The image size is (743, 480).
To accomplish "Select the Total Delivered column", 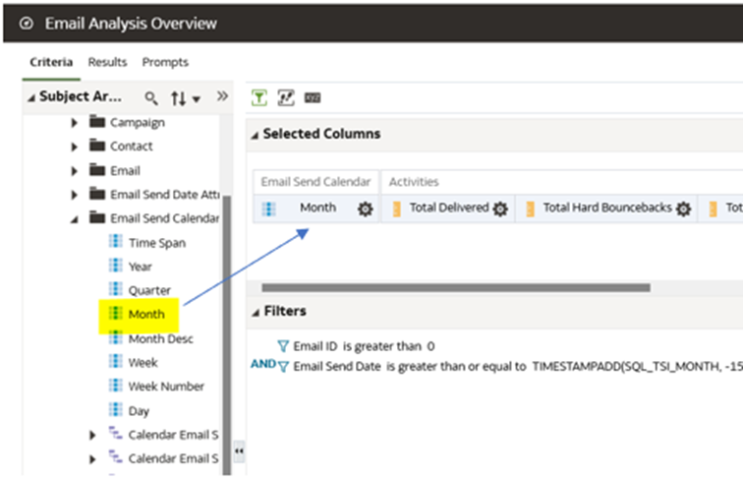I will point(449,208).
